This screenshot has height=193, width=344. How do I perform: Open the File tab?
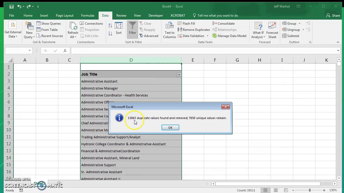12,16
